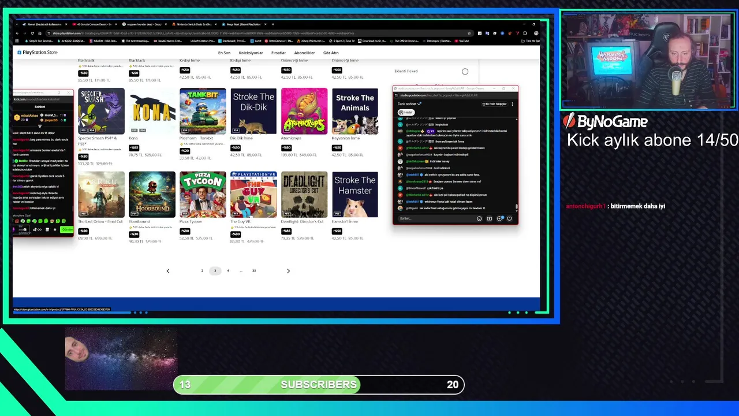Click the browser address bar

coord(260,33)
